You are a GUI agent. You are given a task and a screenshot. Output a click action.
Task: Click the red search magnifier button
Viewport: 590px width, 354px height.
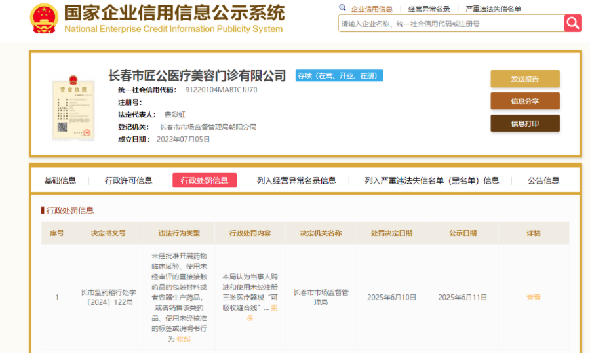point(573,24)
